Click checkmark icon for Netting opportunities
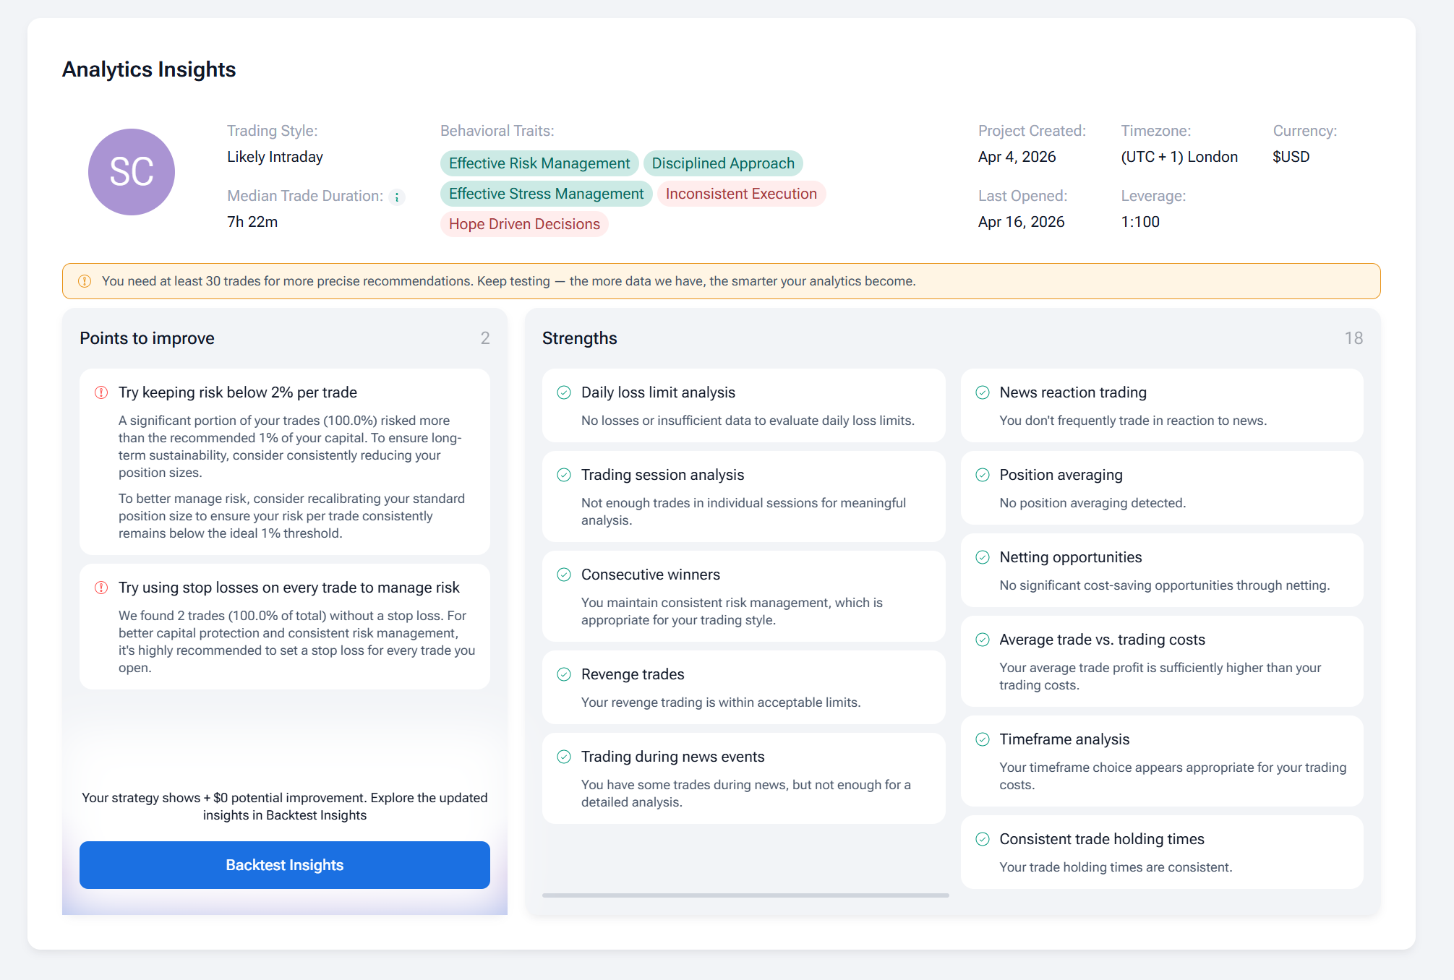The image size is (1454, 980). (x=983, y=557)
